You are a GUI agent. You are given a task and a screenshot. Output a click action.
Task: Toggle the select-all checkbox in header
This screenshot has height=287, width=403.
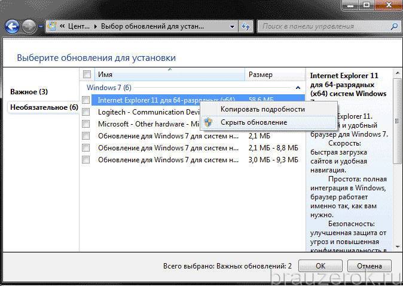pos(87,75)
